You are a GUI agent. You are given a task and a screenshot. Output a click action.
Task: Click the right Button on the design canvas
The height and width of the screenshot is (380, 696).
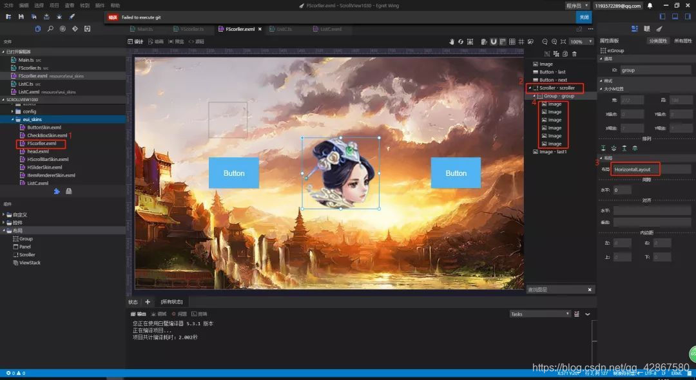pos(456,173)
